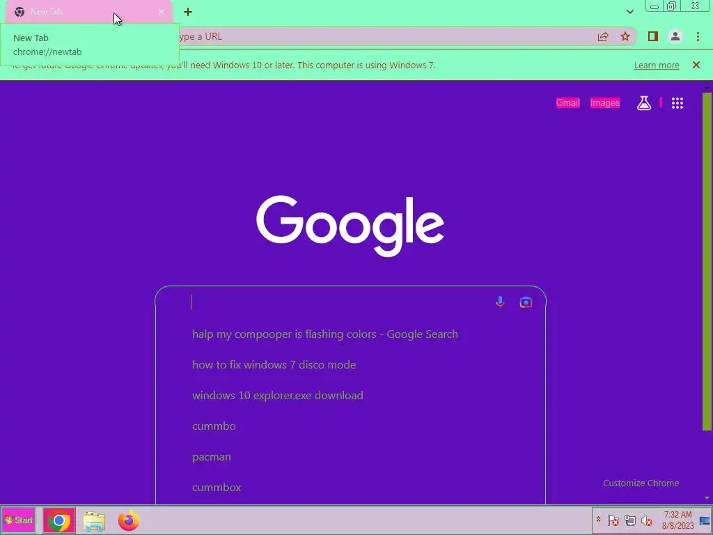The image size is (713, 535).
Task: Open a new tab with plus button
Action: coord(188,12)
